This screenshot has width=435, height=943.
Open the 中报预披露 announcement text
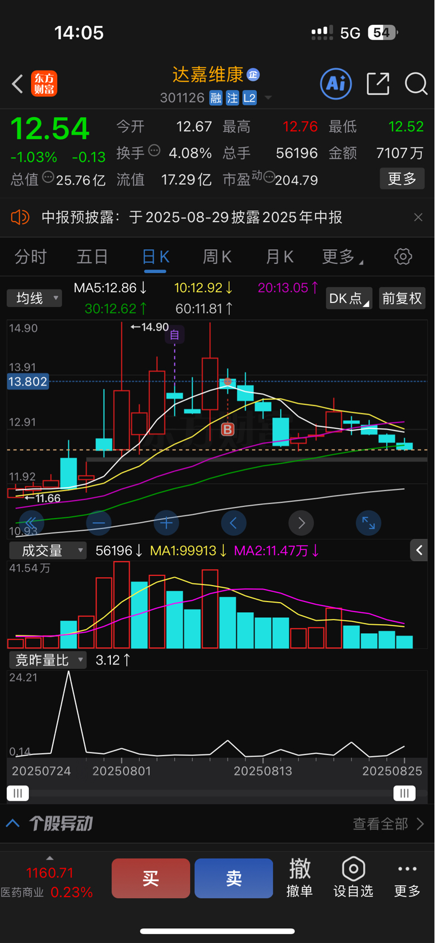(x=192, y=217)
